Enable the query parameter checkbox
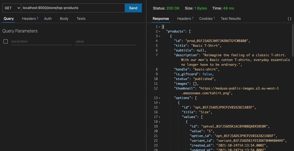Viewport: 294px width, 151px height. click(x=6, y=42)
